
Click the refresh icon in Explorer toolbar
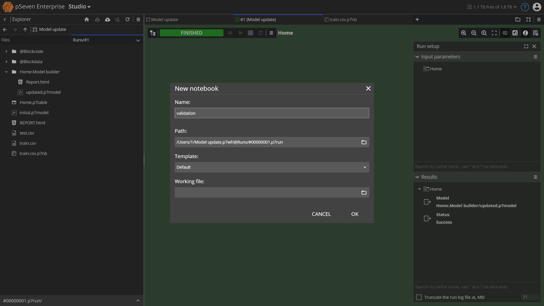(x=128, y=19)
